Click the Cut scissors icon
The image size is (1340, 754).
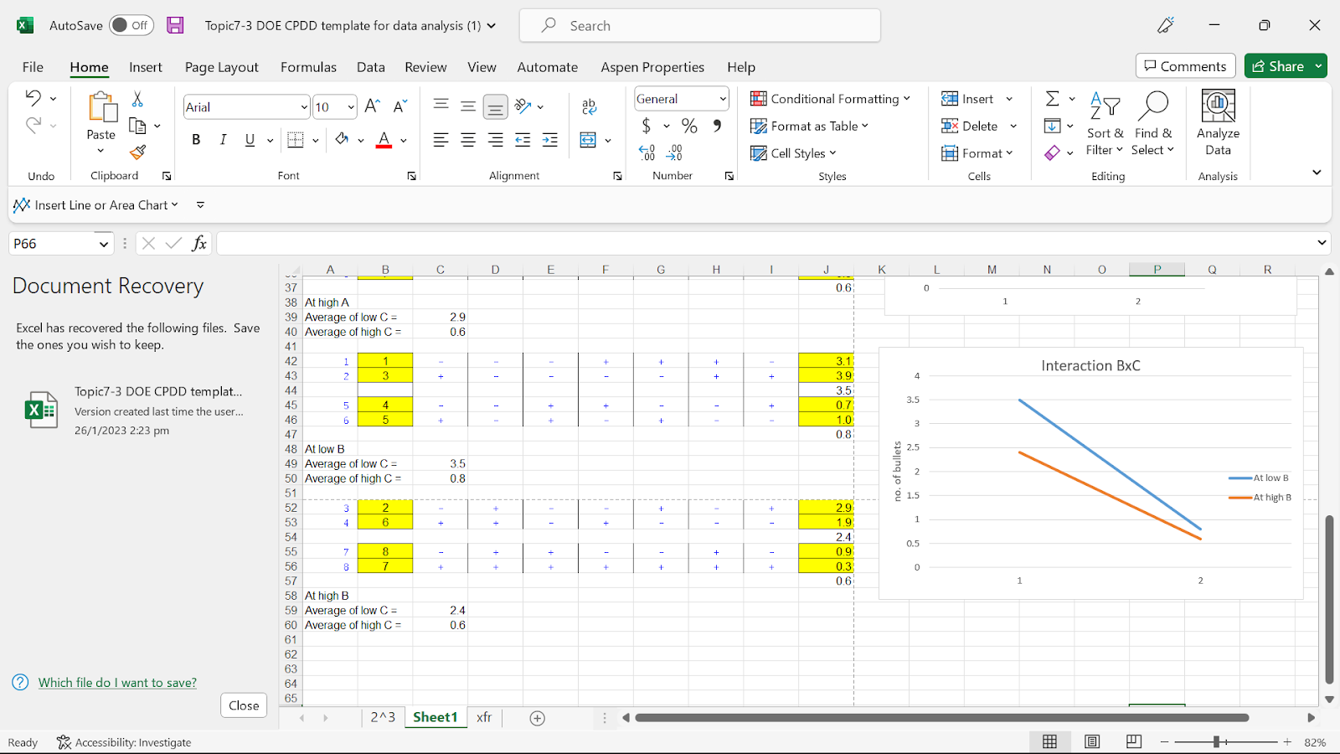tap(137, 99)
